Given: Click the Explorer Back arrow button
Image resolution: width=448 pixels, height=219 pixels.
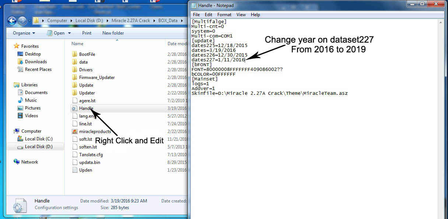Looking at the screenshot, I should [12, 21].
